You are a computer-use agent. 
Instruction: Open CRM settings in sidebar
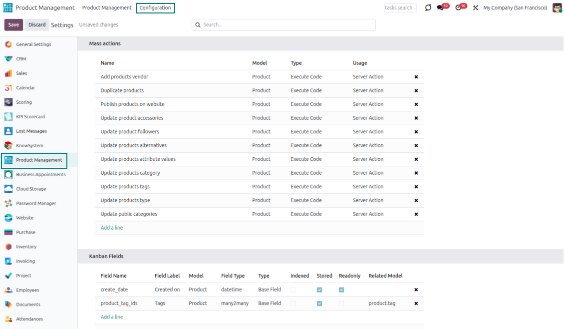tap(21, 59)
